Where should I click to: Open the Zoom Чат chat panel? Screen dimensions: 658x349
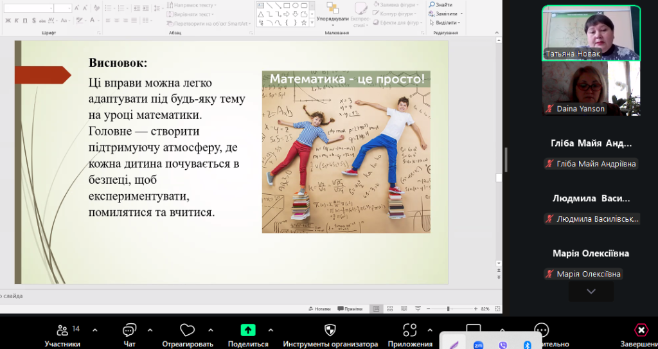[129, 330]
